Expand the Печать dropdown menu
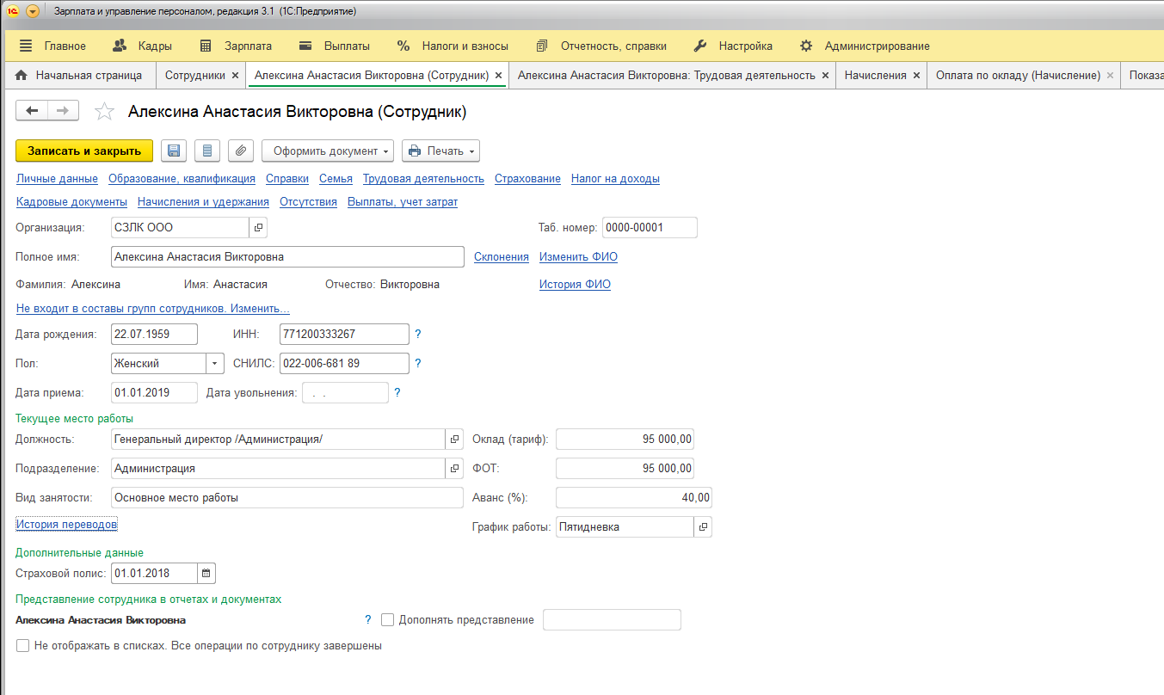 [440, 151]
